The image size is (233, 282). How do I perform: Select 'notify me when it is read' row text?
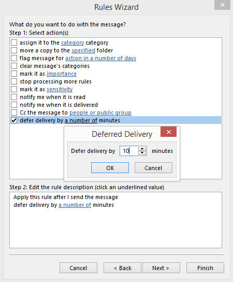52,97
